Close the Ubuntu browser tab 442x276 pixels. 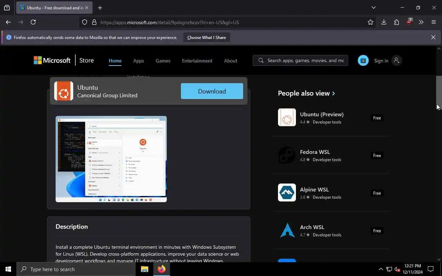tap(87, 8)
